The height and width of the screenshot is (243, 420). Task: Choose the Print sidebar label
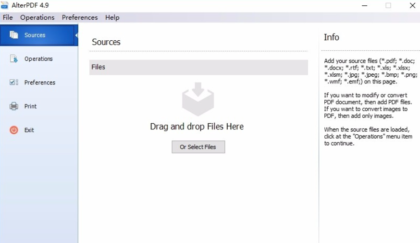(x=31, y=106)
